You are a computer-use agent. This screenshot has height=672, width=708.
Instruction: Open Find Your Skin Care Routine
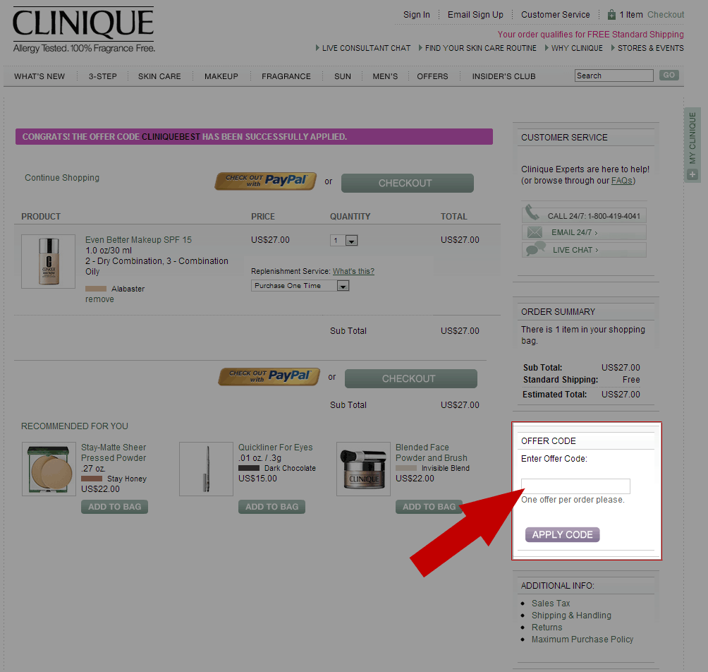pos(481,48)
